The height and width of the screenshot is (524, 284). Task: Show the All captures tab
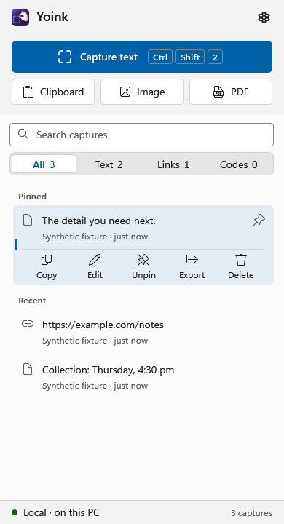44,164
